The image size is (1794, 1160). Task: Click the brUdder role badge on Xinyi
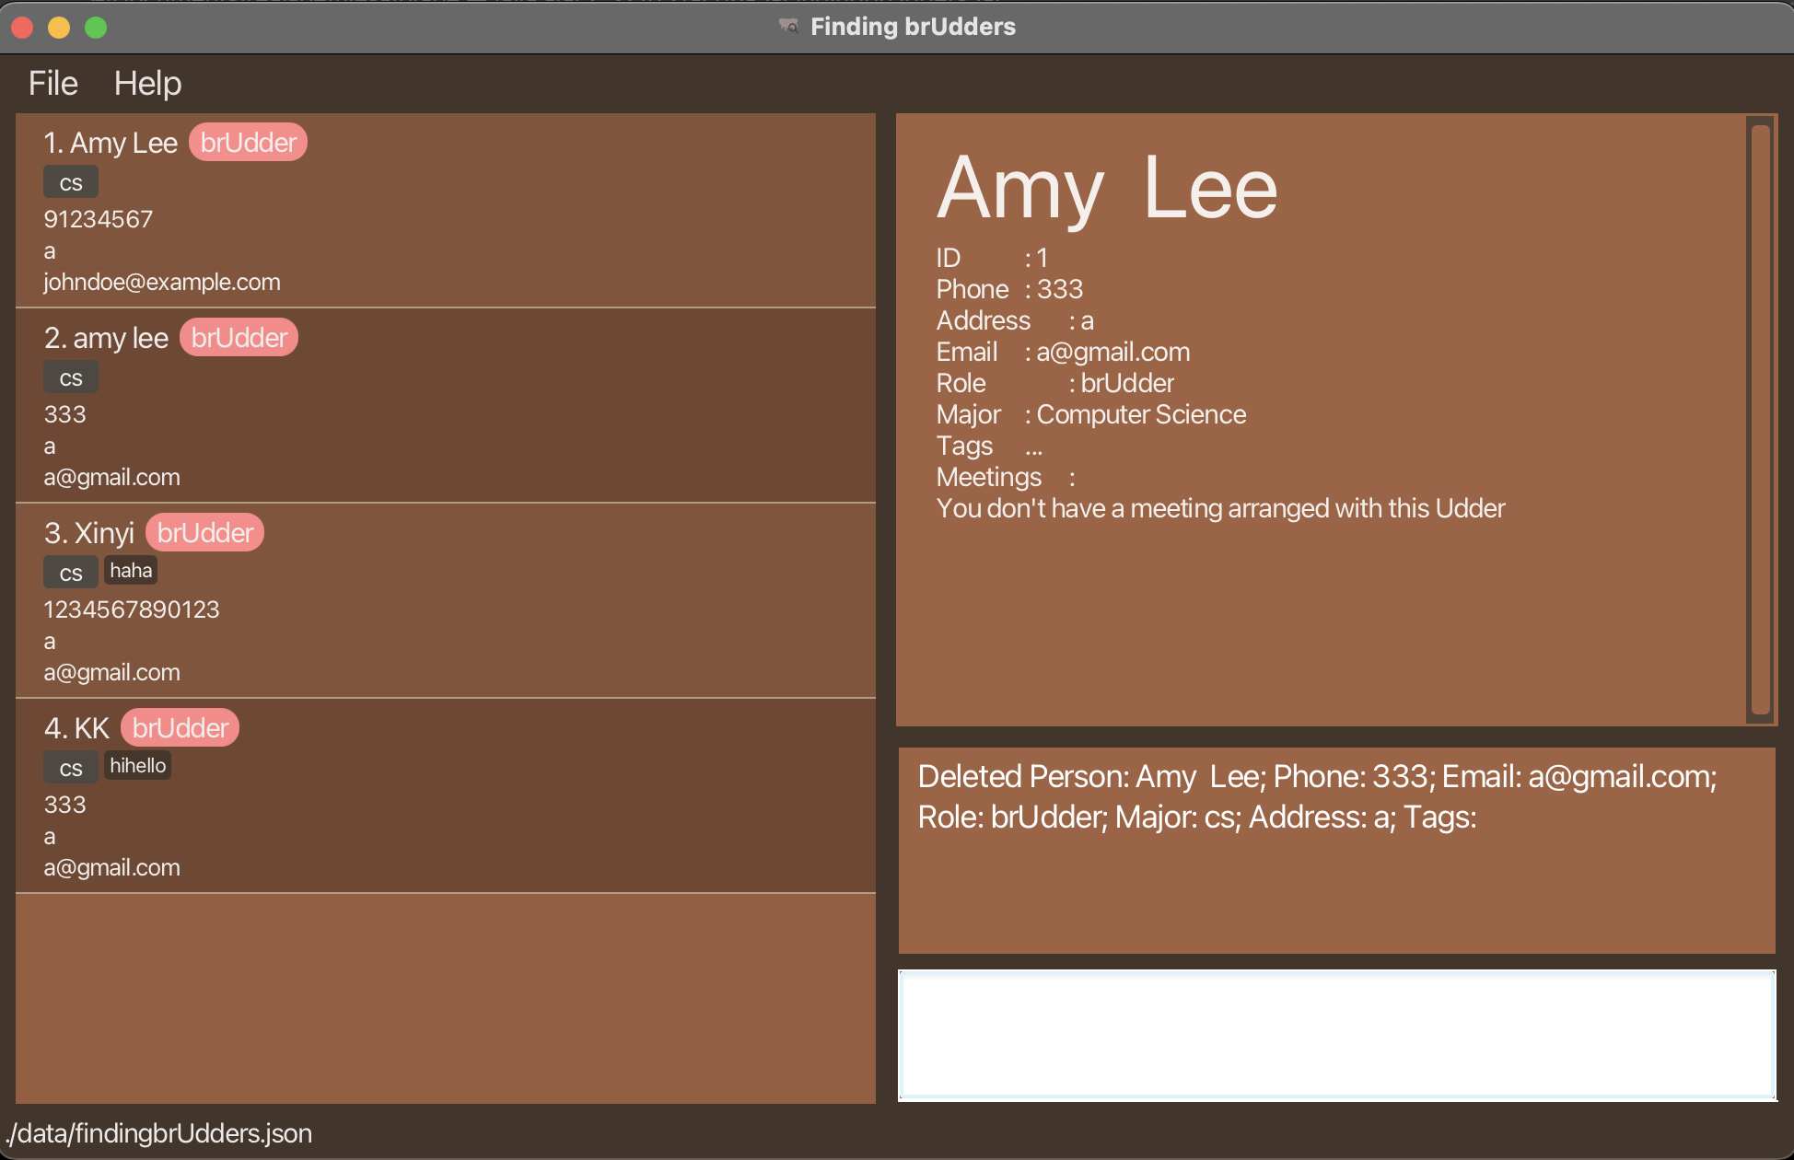204,533
